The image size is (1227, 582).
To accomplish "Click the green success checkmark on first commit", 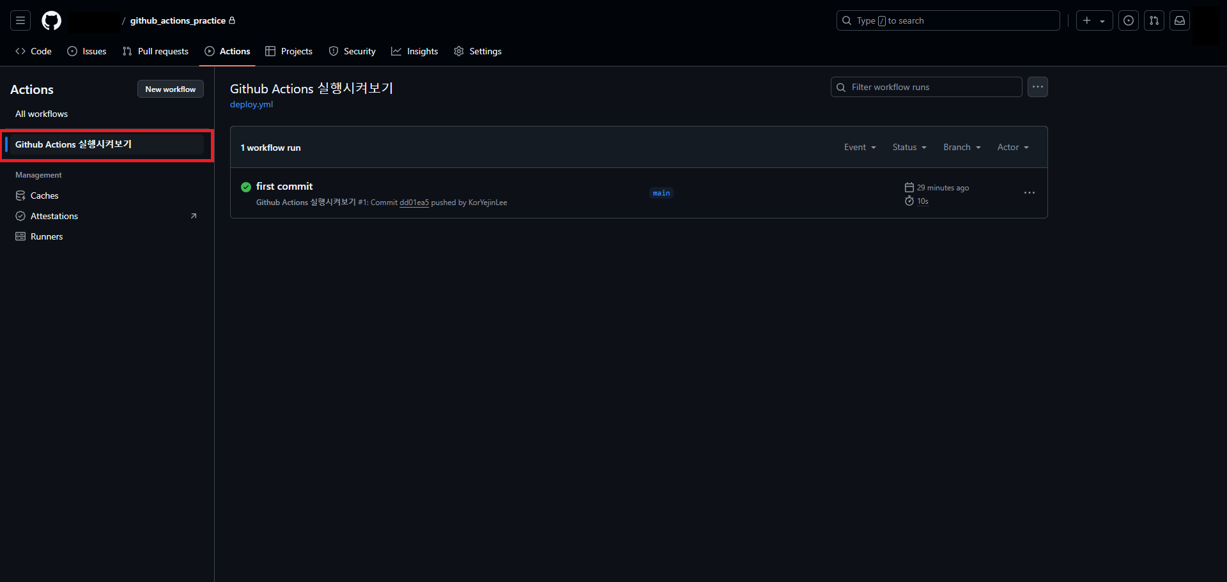I will (x=245, y=187).
